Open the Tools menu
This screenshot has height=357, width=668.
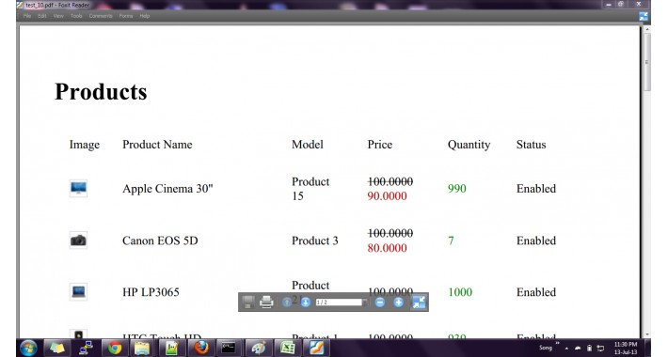(76, 16)
